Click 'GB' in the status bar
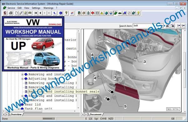Screen dimensions: 188x122 tap(173, 119)
